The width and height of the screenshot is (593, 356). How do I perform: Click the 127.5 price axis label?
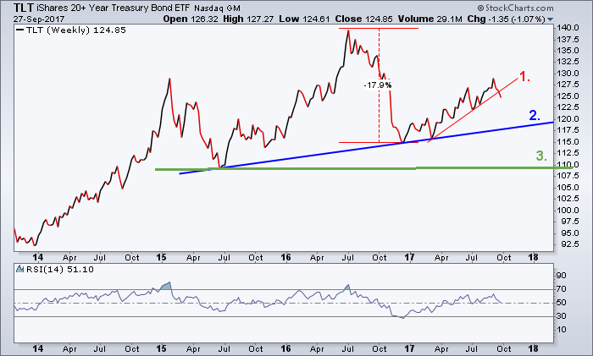pos(568,85)
